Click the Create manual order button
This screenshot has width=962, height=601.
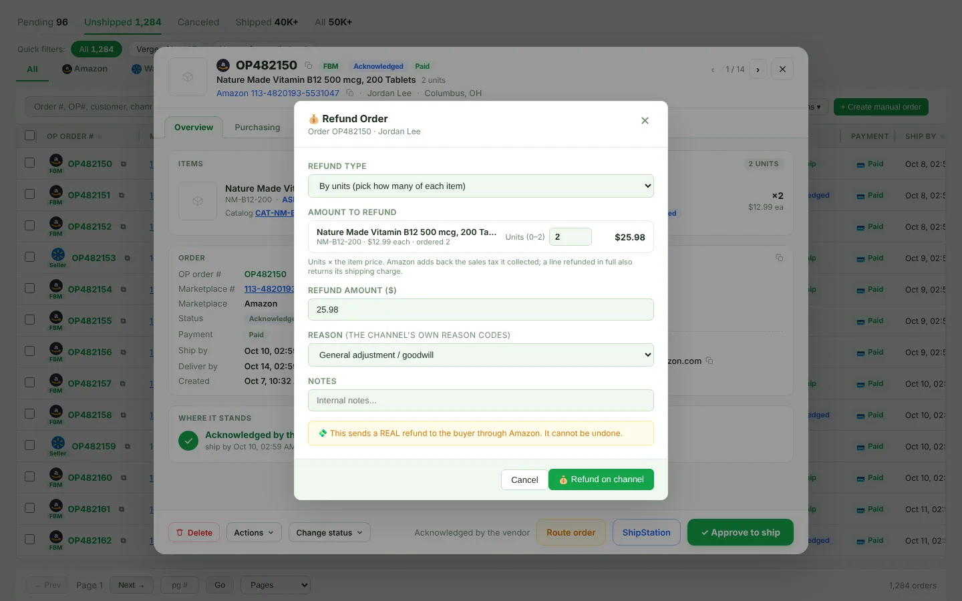tap(880, 107)
